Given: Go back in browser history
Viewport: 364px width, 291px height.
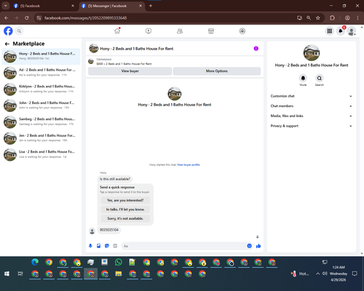Looking at the screenshot, I should (x=7, y=17).
